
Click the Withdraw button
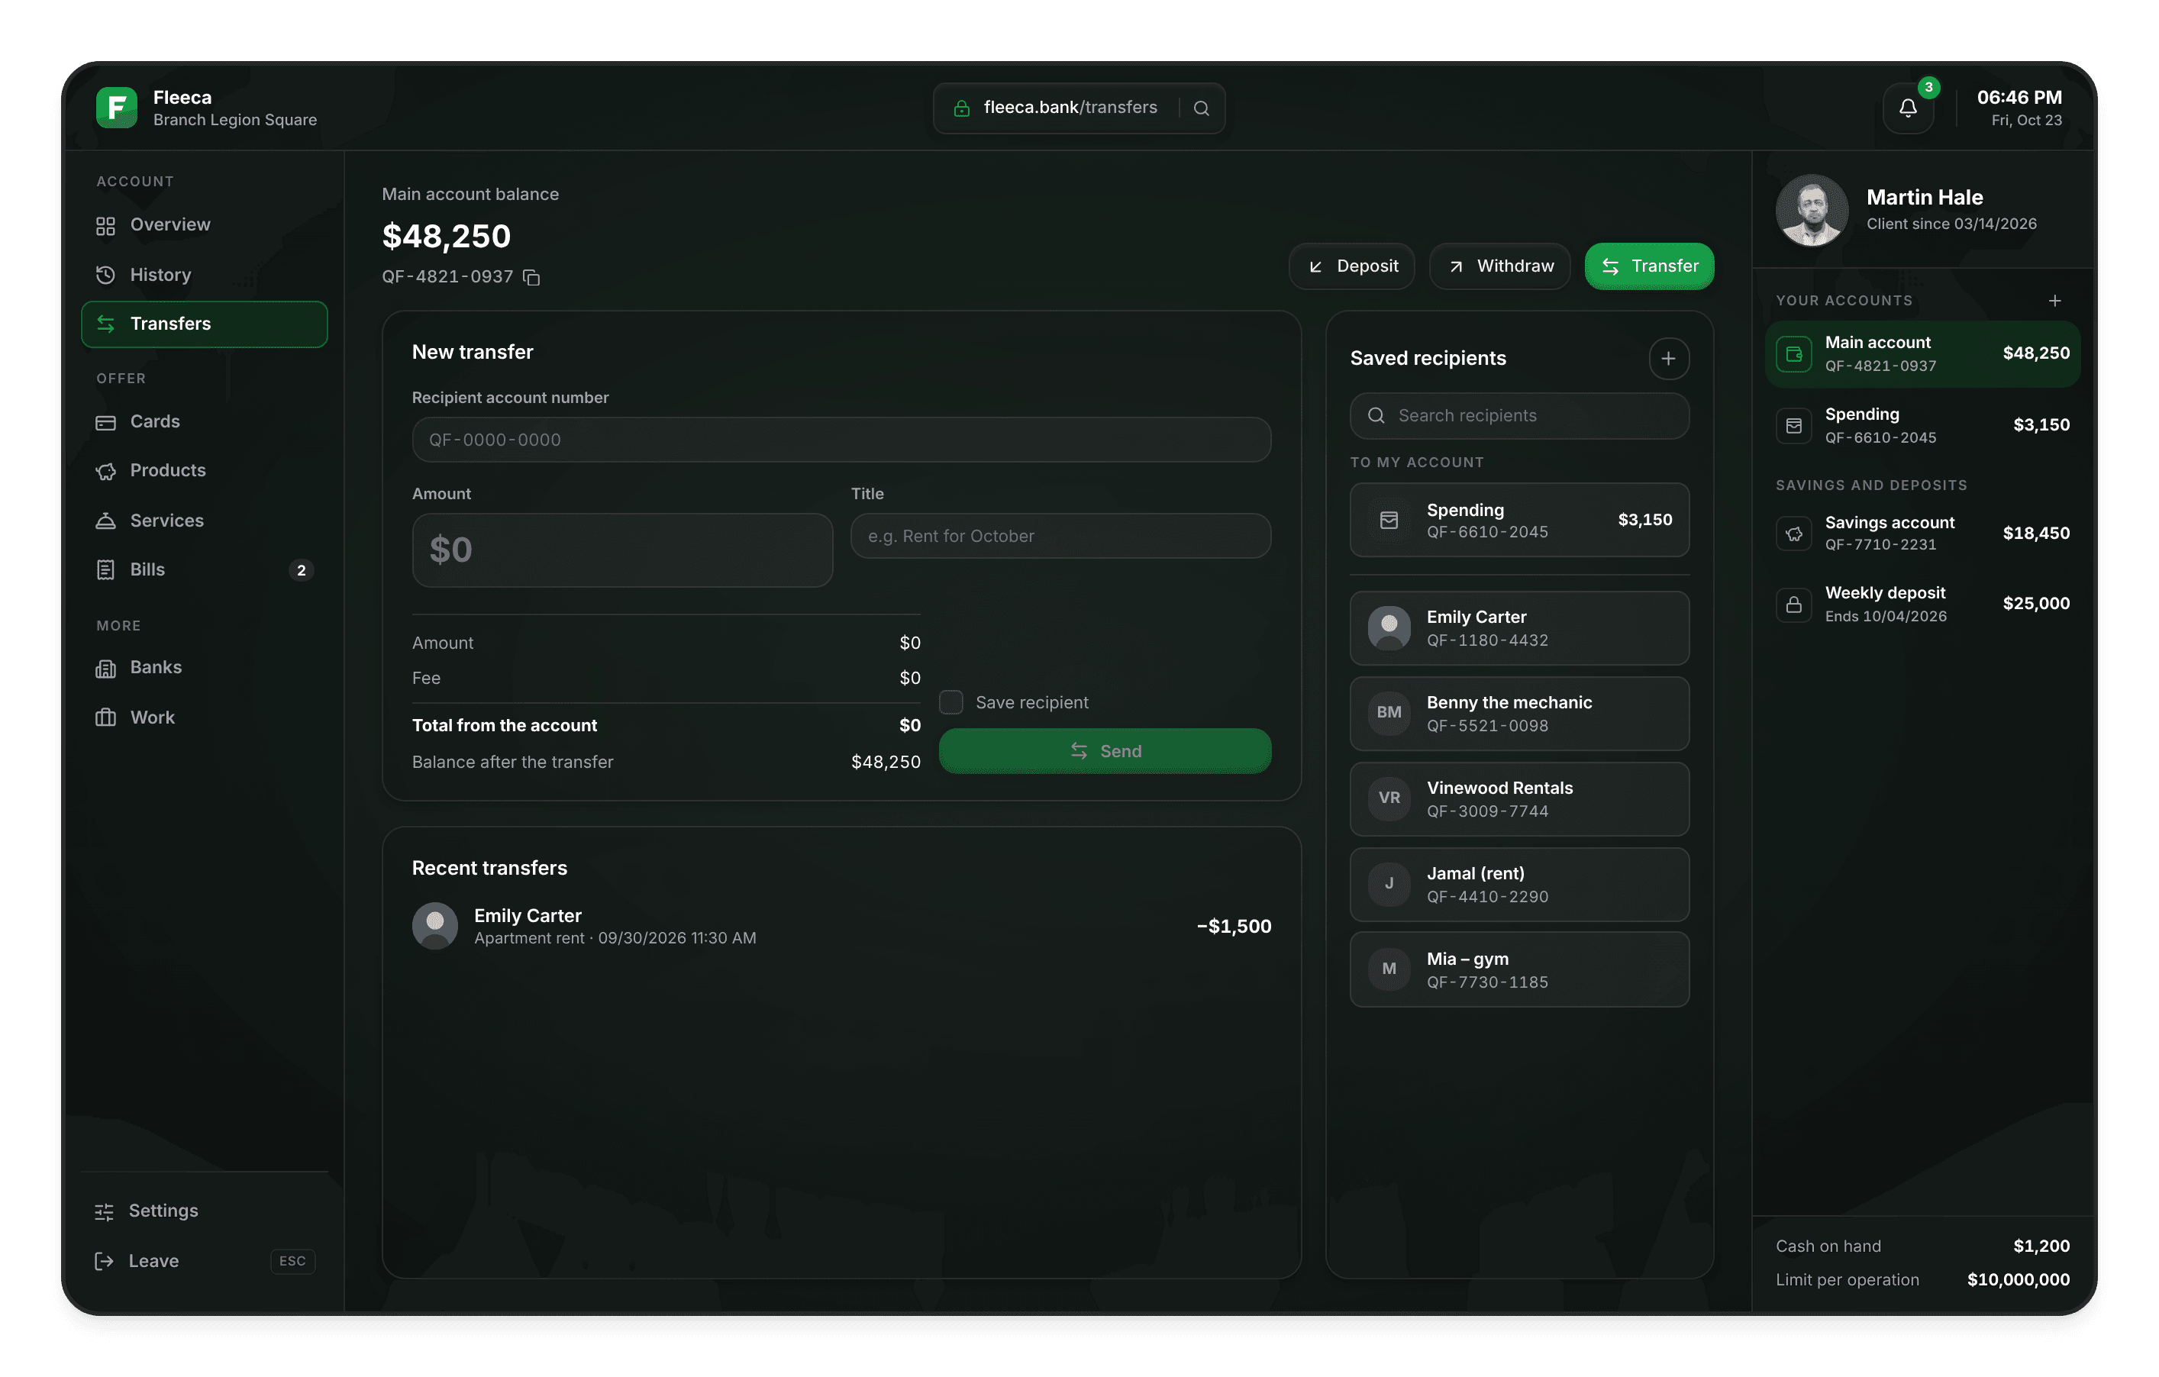[1500, 266]
